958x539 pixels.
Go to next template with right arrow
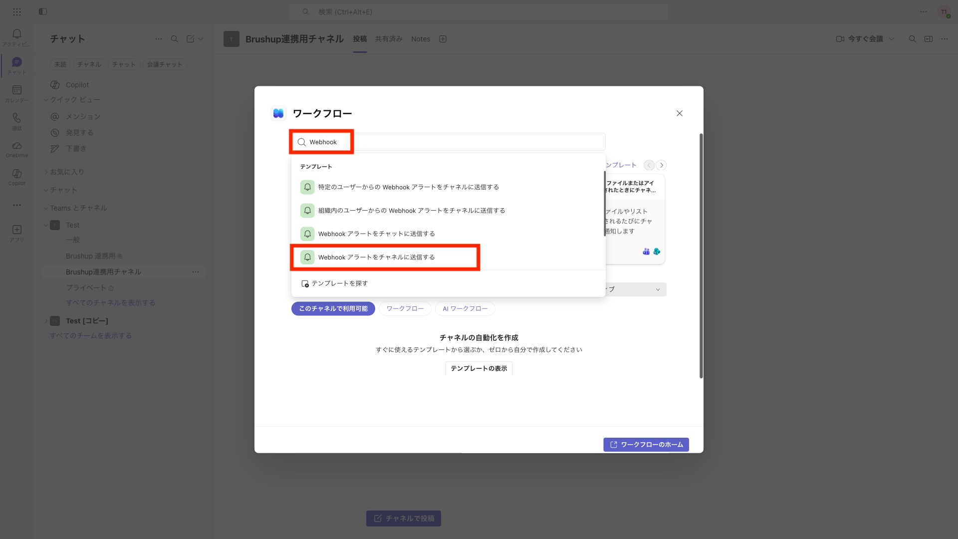pyautogui.click(x=662, y=165)
